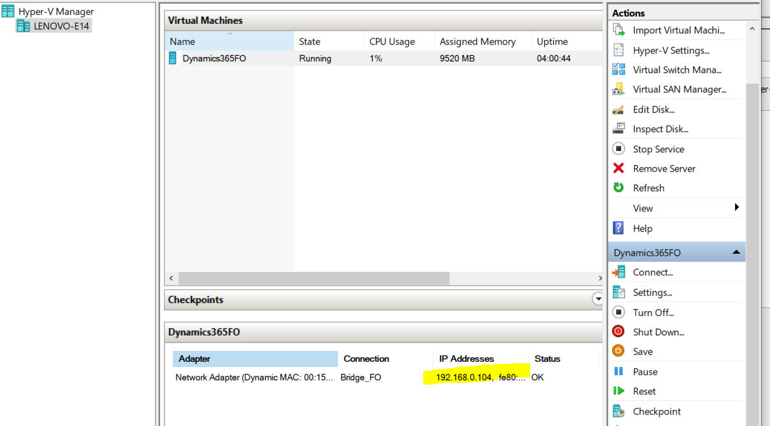The width and height of the screenshot is (770, 426).
Task: Click the Running state cell
Action: point(314,58)
